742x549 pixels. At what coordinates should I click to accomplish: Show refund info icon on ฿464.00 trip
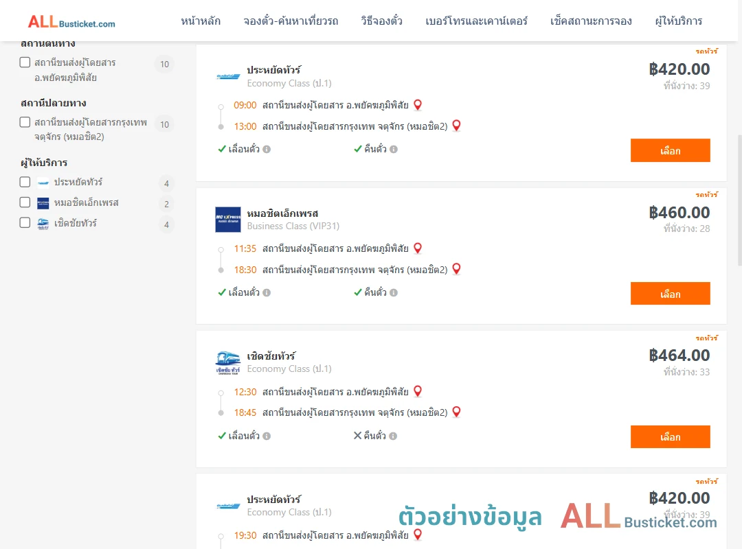393,436
